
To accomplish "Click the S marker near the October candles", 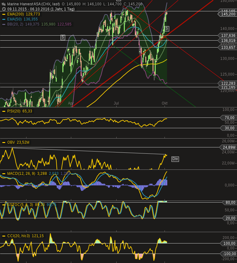I will pyautogui.click(x=167, y=29).
